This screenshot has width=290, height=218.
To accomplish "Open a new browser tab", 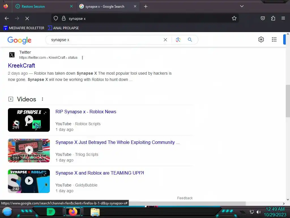I will [146, 7].
